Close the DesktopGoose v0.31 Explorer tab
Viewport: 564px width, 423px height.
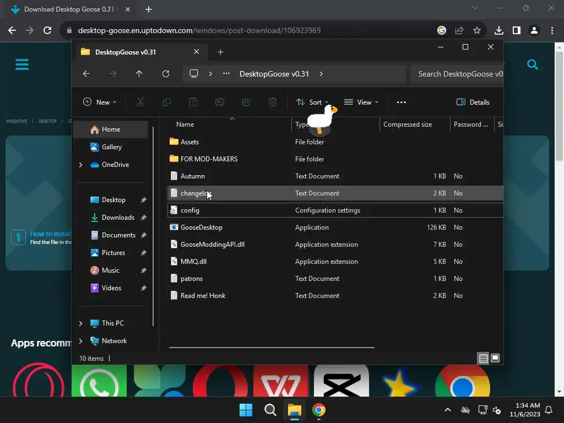pos(197,52)
